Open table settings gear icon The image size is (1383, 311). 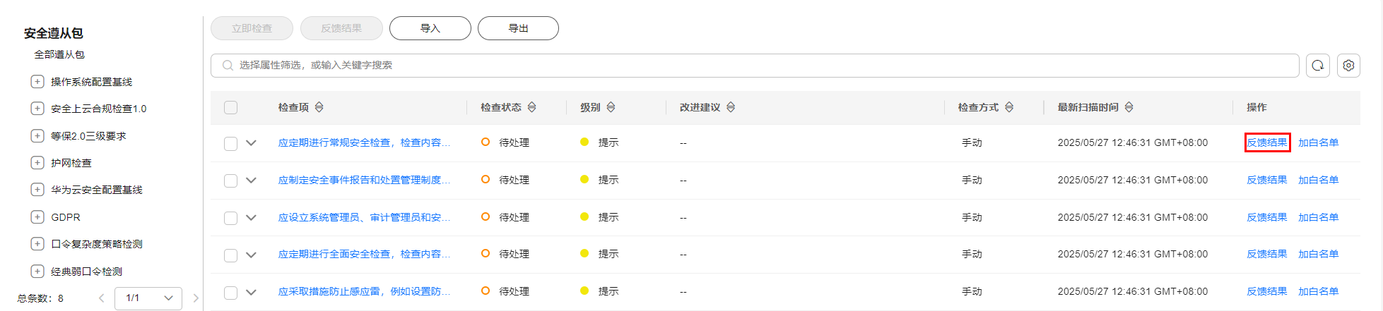click(1348, 66)
